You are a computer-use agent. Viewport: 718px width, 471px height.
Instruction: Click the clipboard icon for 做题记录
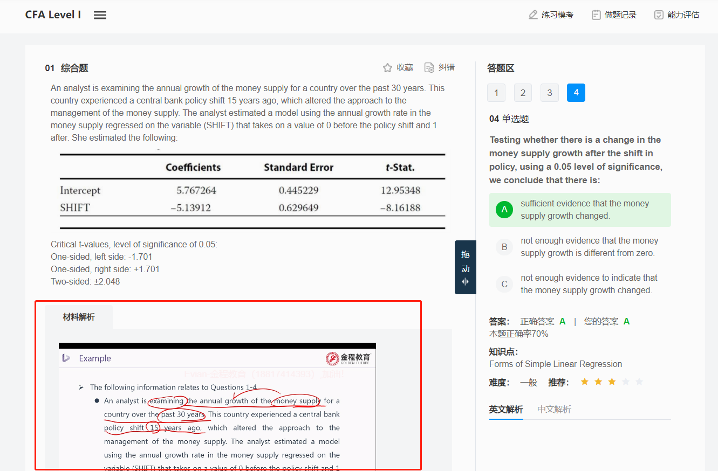pyautogui.click(x=596, y=15)
